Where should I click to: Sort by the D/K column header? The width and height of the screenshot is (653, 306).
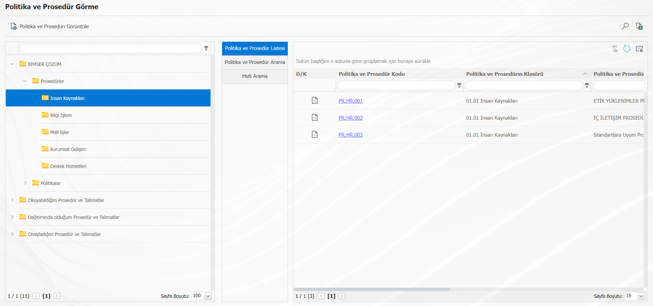pyautogui.click(x=301, y=74)
